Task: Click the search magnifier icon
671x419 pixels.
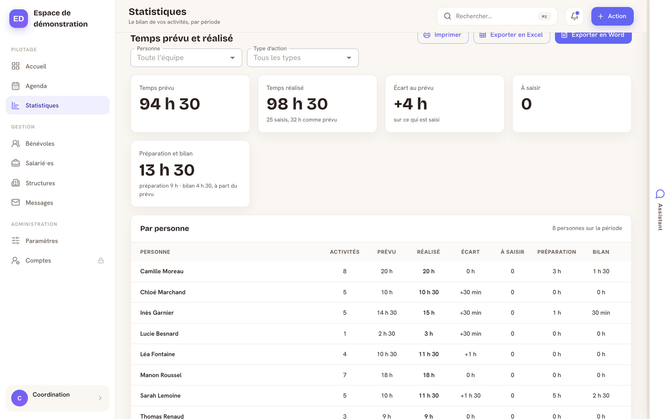Action: (x=447, y=16)
